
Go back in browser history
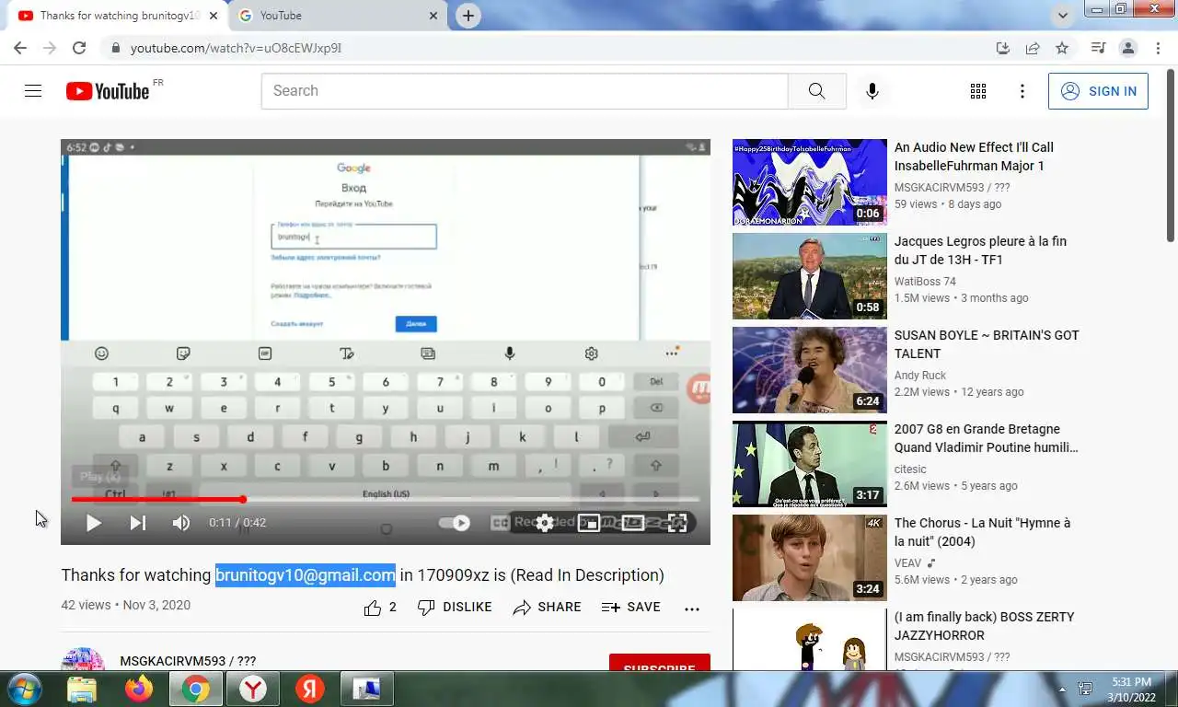(x=20, y=48)
